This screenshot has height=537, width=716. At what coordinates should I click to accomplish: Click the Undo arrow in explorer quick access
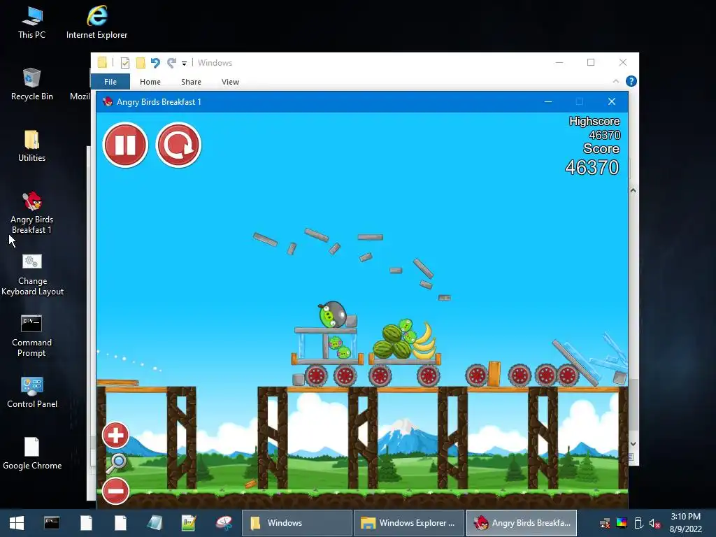[x=155, y=62]
